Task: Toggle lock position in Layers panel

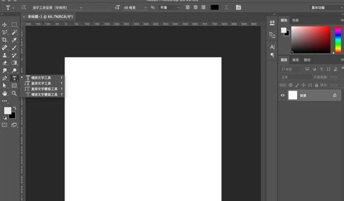Action: point(304,85)
